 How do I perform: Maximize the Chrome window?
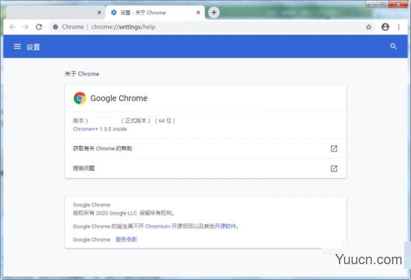pos(383,4)
